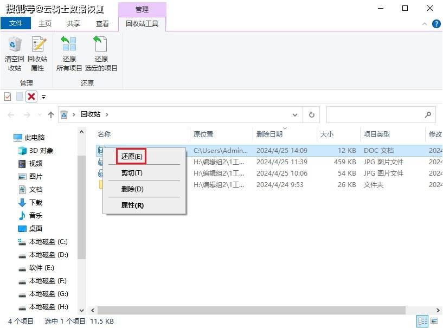Screen dimensions: 443x328
Task: Open 音乐 (Music) in the navigation pane
Action: (30, 216)
